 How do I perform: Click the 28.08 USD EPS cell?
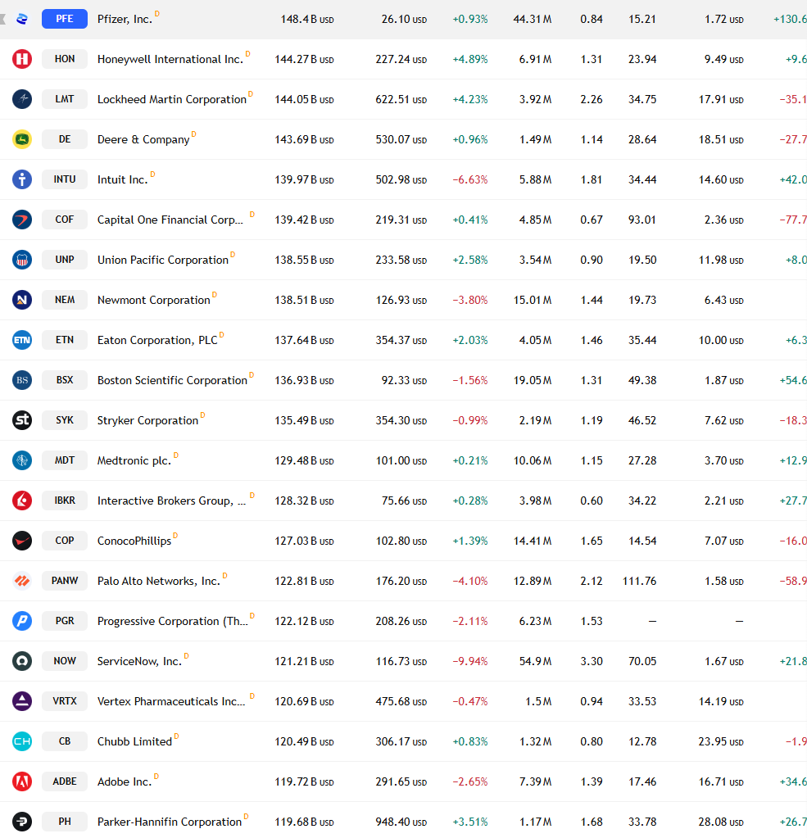coord(721,822)
